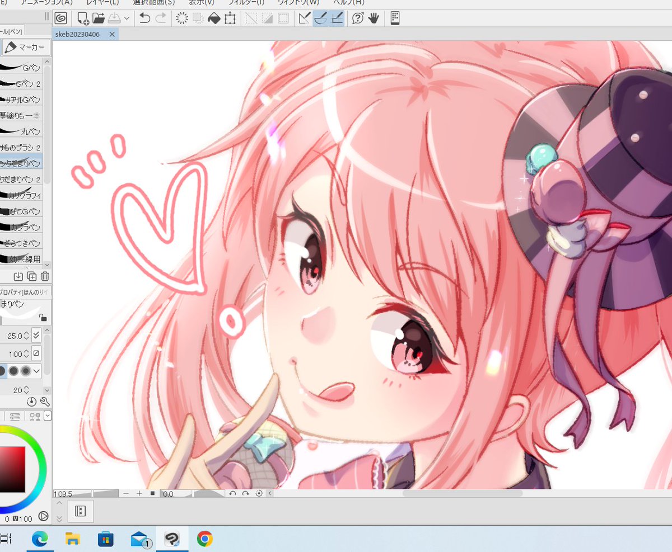Open the 選択範囲(S) menu
Image resolution: width=672 pixels, height=552 pixels.
[153, 2]
